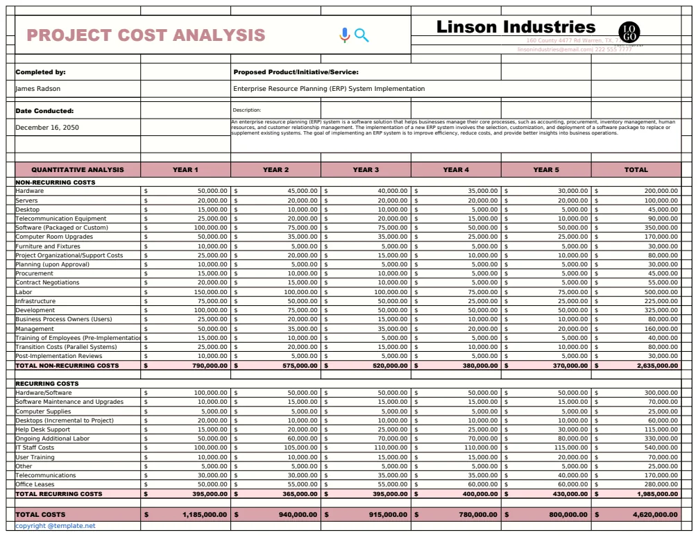Select the RECURRING COSTS section heading
698x537 pixels.
[47, 384]
